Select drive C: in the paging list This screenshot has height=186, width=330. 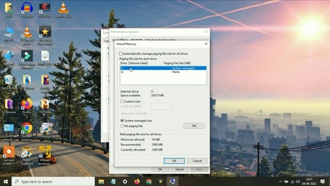pos(163,68)
